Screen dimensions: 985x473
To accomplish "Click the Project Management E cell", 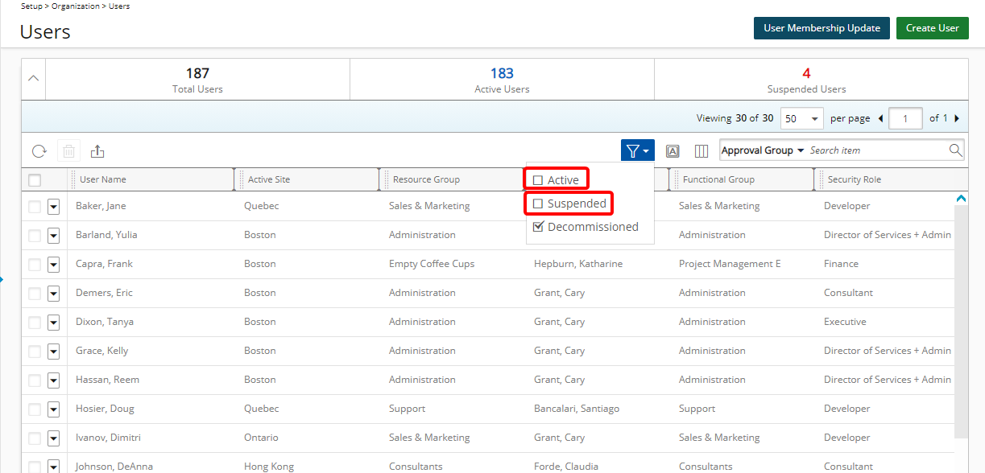I will click(x=730, y=264).
